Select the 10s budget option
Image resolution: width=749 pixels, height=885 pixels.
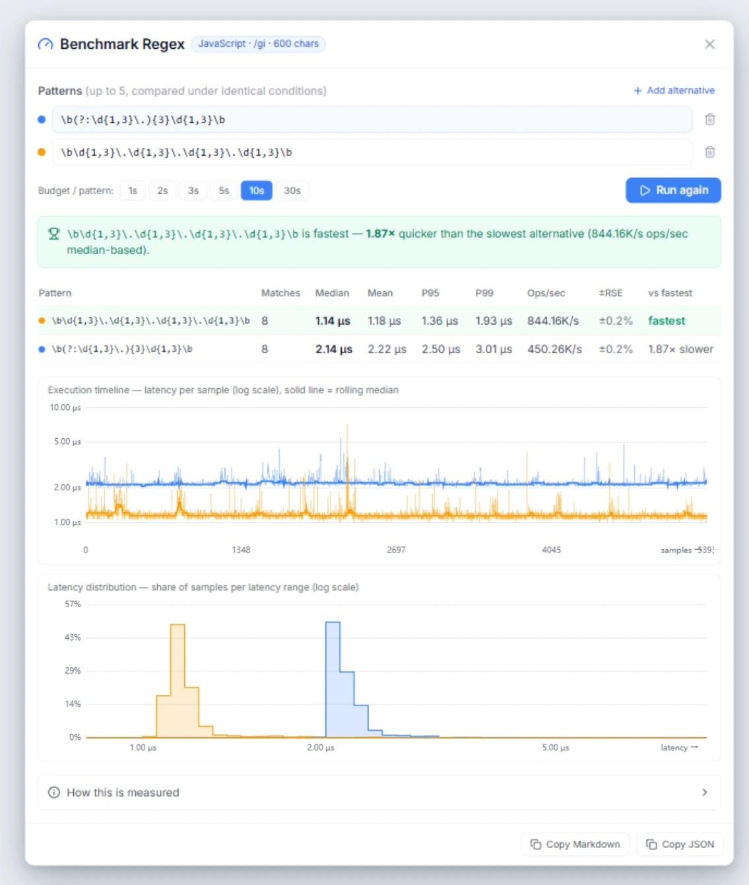click(x=257, y=191)
